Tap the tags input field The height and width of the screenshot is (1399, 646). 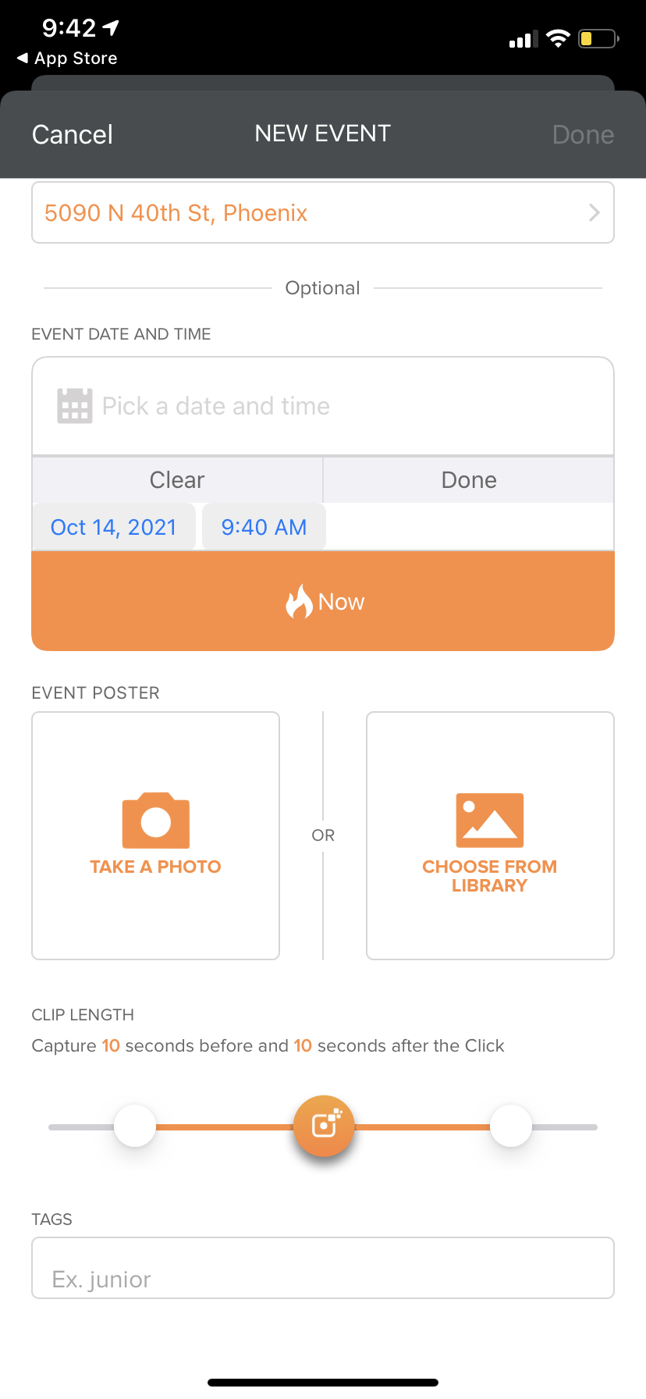coord(323,1269)
